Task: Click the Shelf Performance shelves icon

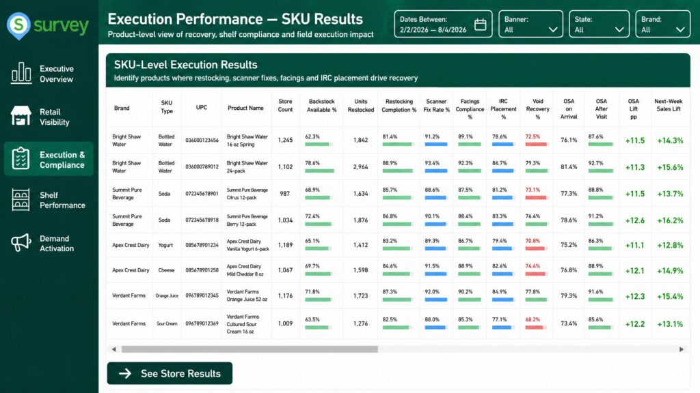Action: point(21,200)
